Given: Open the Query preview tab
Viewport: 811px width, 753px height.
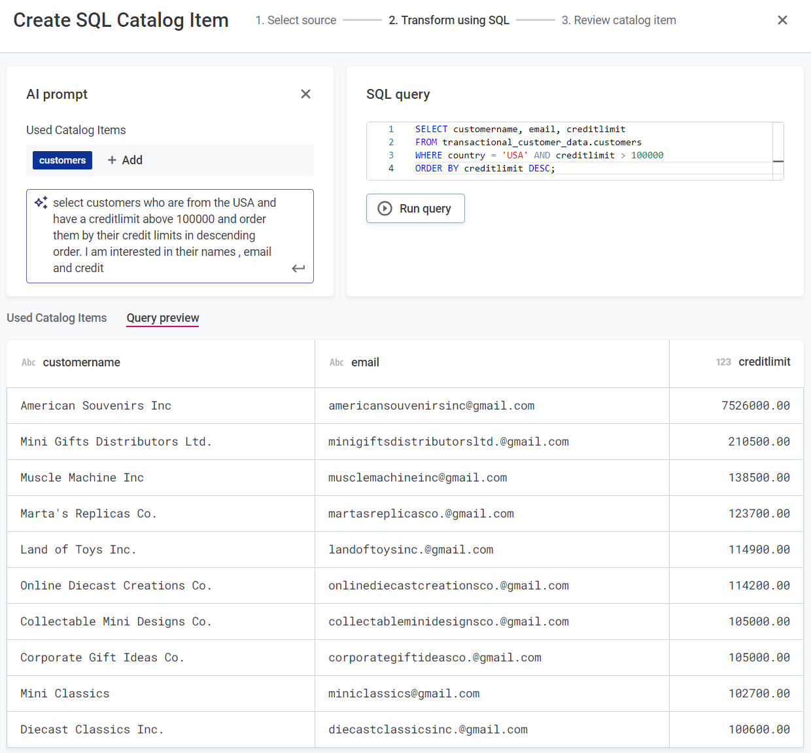Looking at the screenshot, I should pos(163,318).
